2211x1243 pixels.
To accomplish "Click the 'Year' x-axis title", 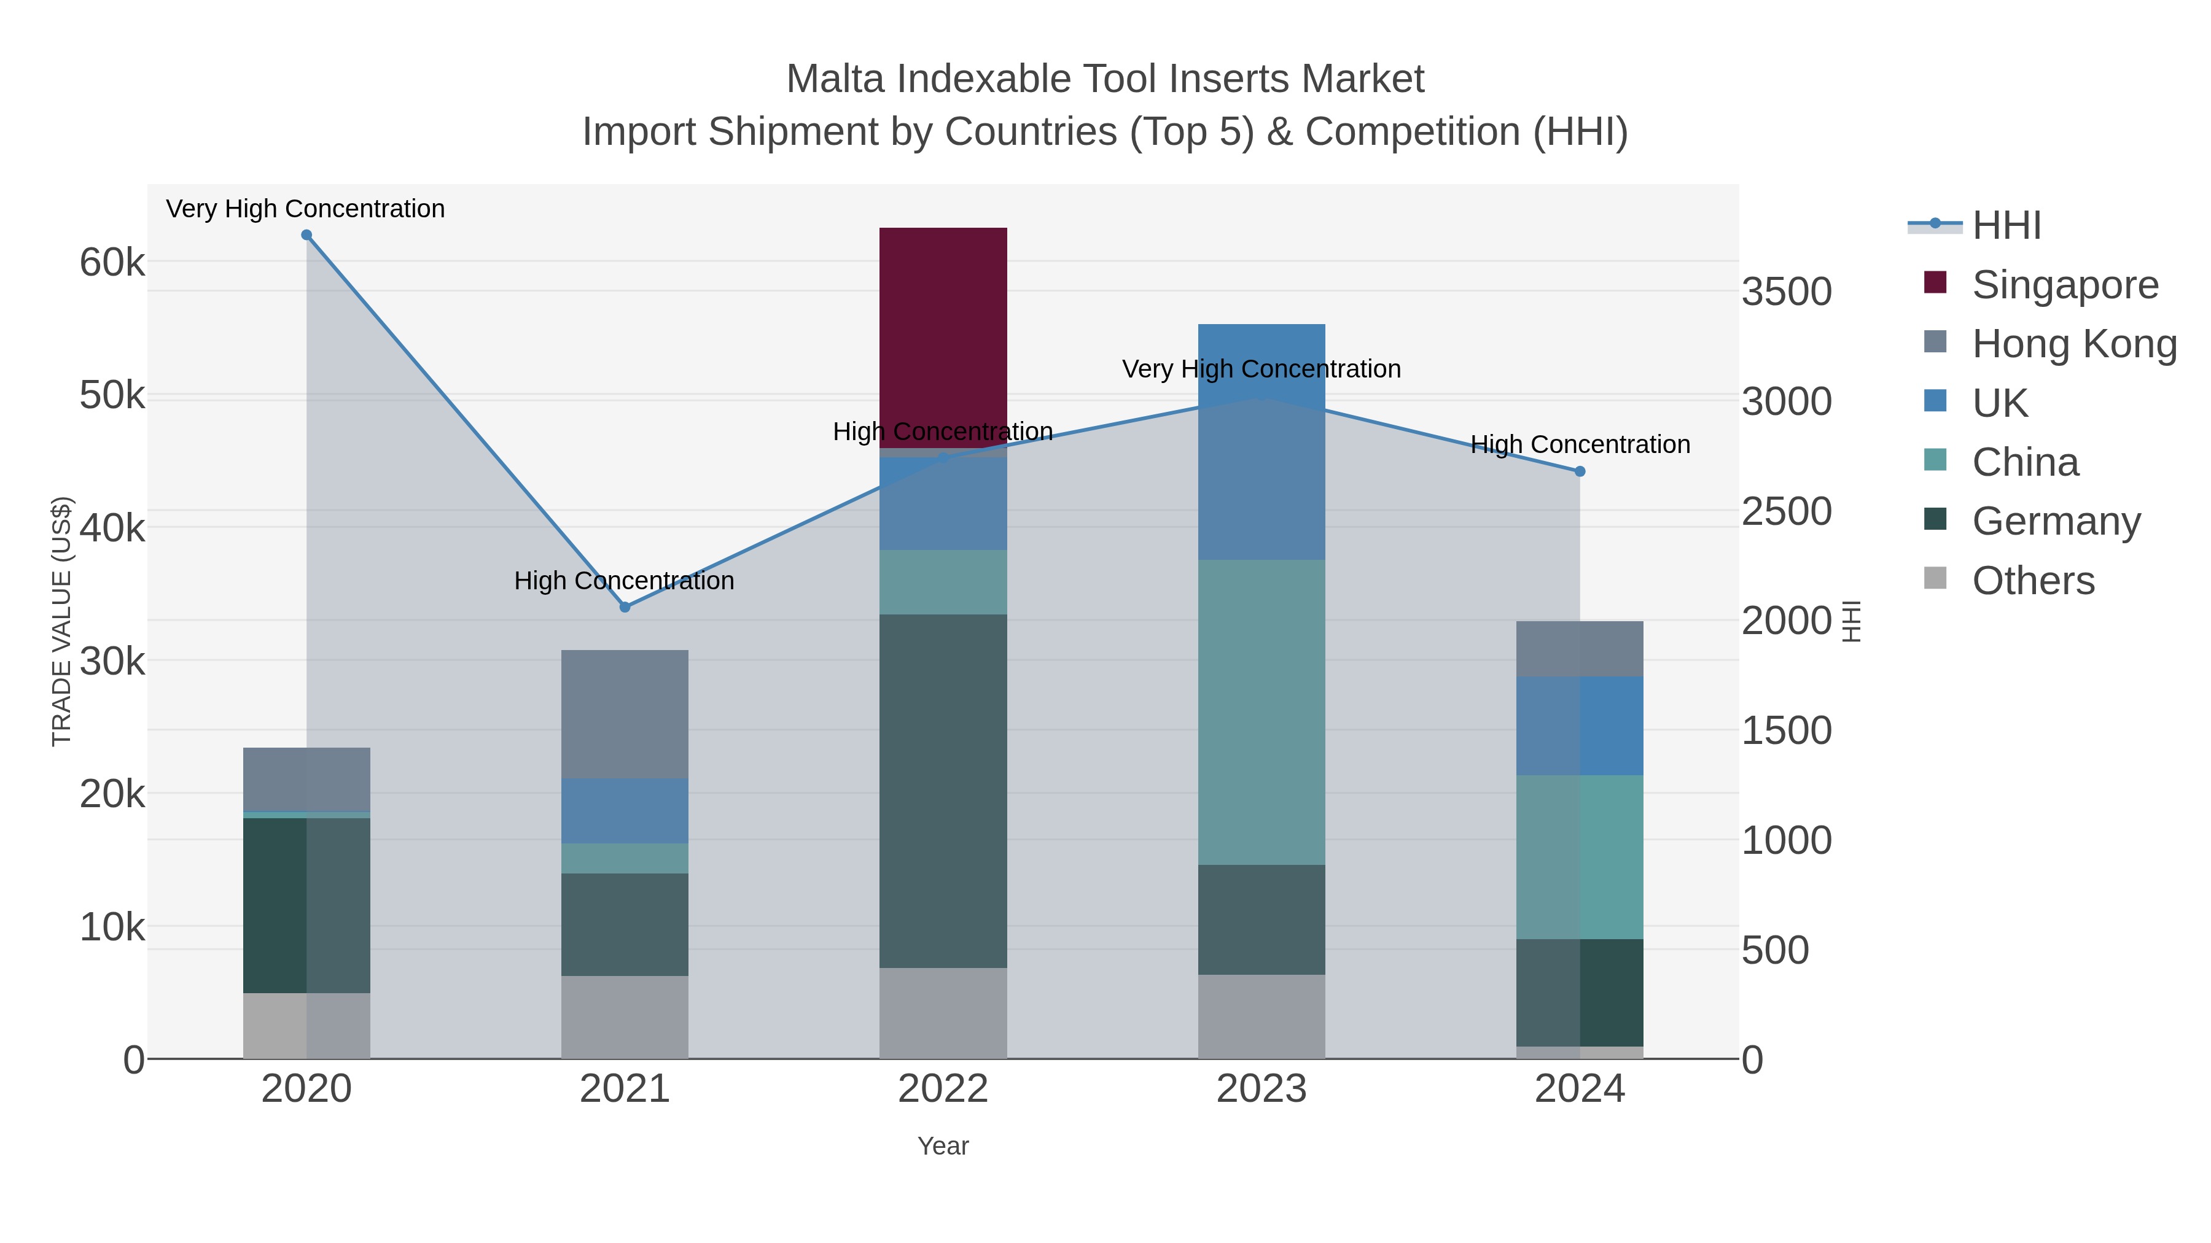I will [943, 1146].
